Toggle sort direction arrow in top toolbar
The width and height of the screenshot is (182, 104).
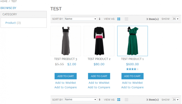coord(99,19)
